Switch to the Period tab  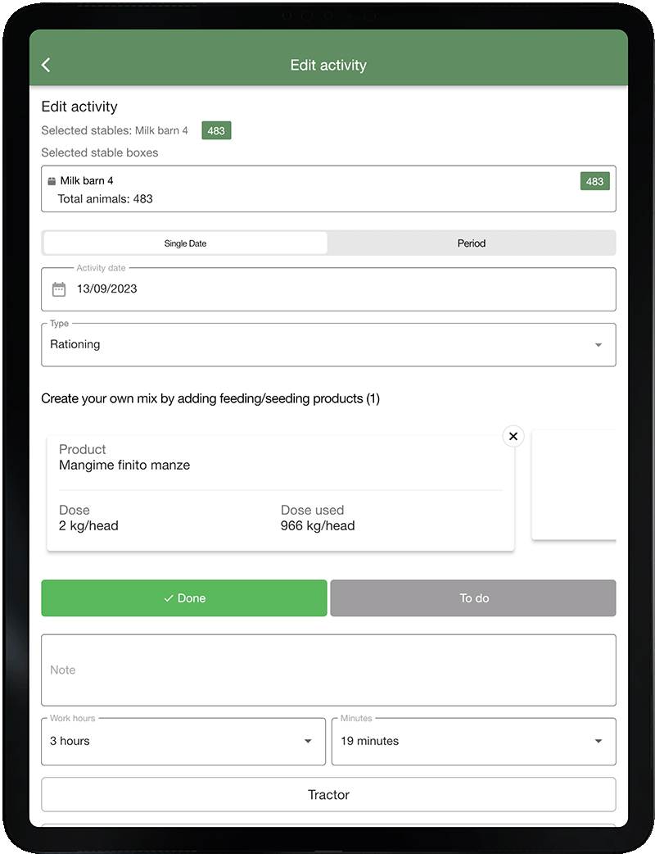[x=471, y=243]
